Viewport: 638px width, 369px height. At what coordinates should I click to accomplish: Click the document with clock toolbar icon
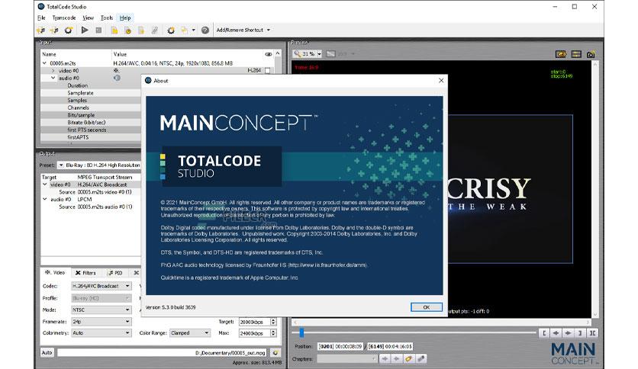pos(127,30)
